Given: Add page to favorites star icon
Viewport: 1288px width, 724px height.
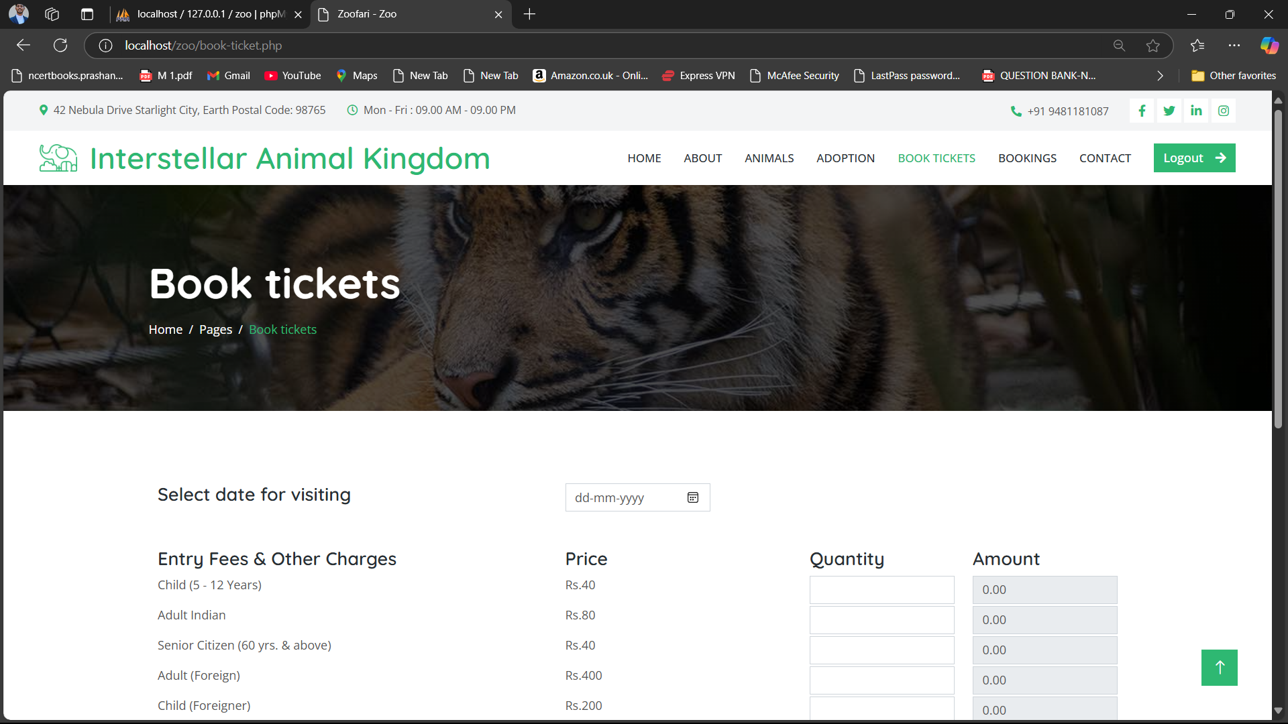Looking at the screenshot, I should pos(1152,46).
